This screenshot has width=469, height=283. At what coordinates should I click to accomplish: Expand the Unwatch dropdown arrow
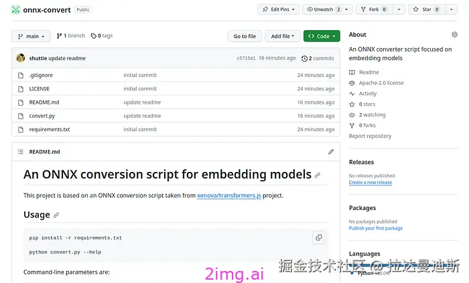tap(346, 9)
